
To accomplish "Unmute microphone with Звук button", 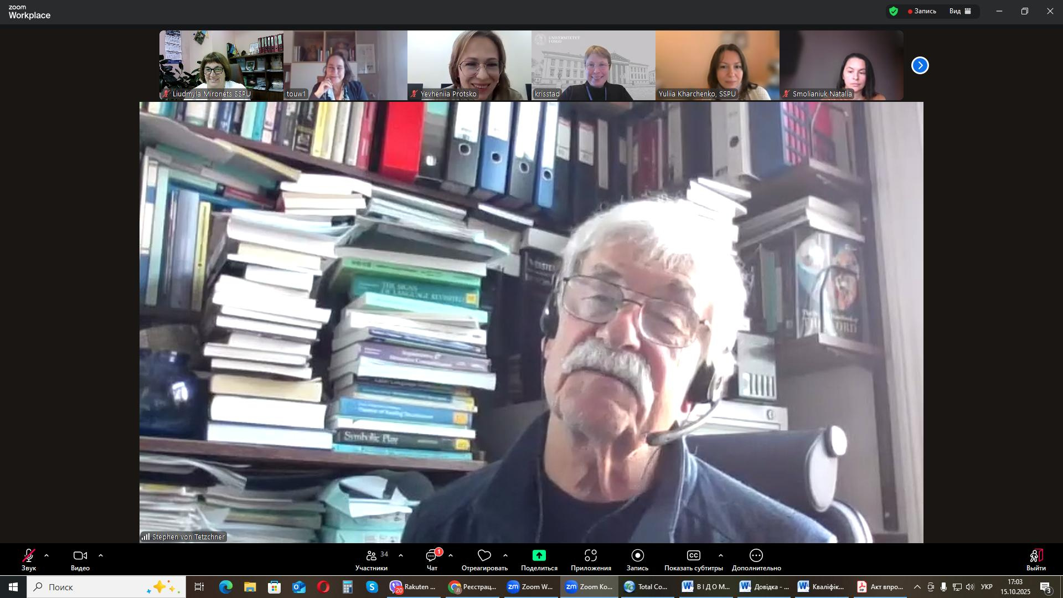I will 29,556.
